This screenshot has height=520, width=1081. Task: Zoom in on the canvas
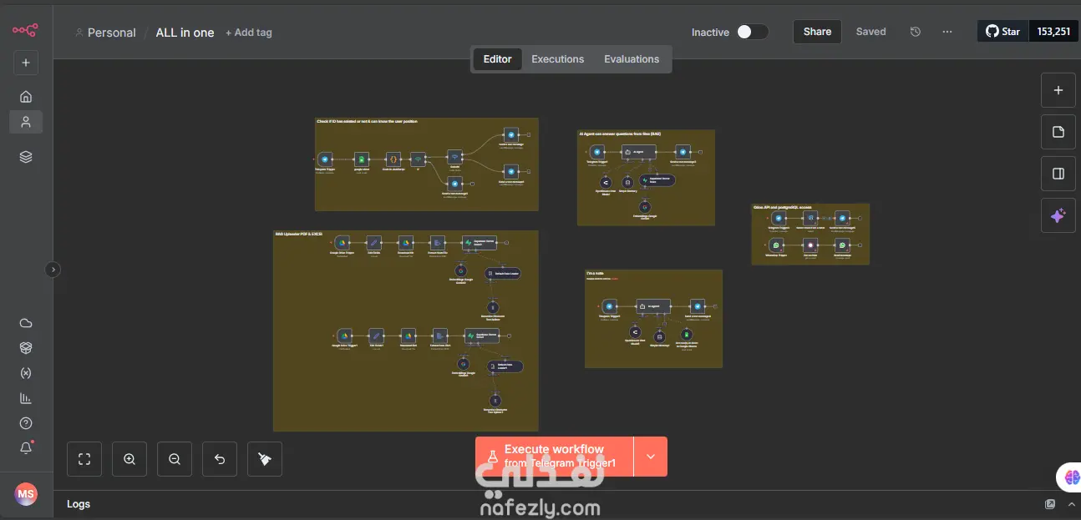[129, 459]
